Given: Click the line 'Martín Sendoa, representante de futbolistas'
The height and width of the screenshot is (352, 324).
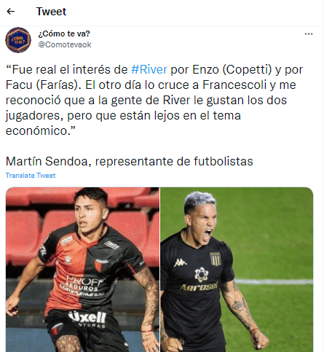Looking at the screenshot, I should 130,161.
